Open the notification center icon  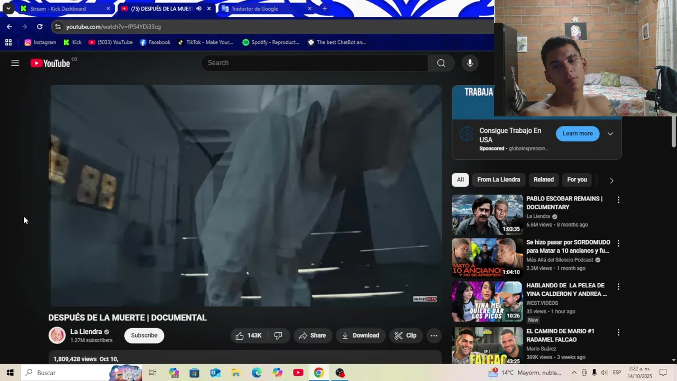click(663, 373)
